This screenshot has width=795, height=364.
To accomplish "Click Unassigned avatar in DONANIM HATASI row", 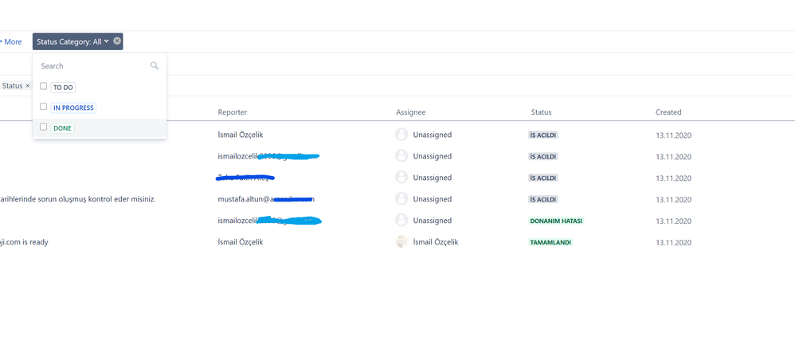I will click(x=401, y=220).
